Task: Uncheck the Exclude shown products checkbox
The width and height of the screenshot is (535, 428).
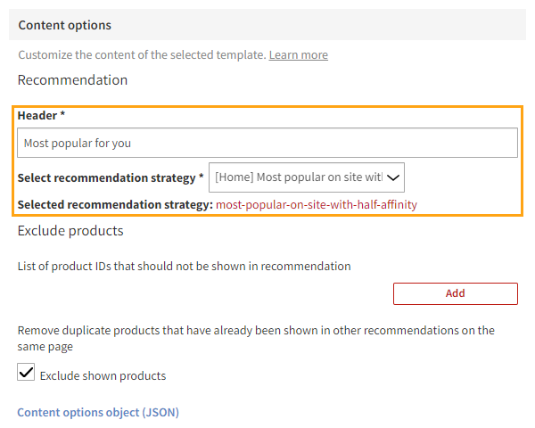Action: click(26, 374)
